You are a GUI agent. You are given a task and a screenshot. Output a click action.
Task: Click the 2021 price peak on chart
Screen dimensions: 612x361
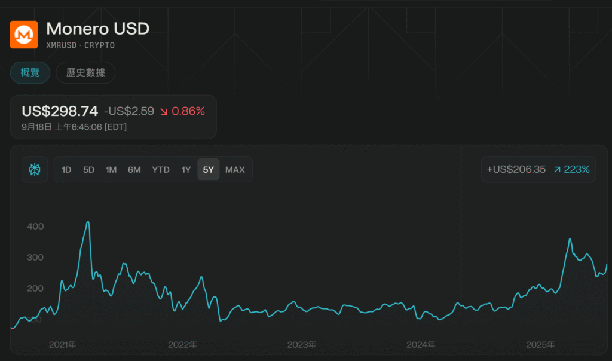pos(88,222)
